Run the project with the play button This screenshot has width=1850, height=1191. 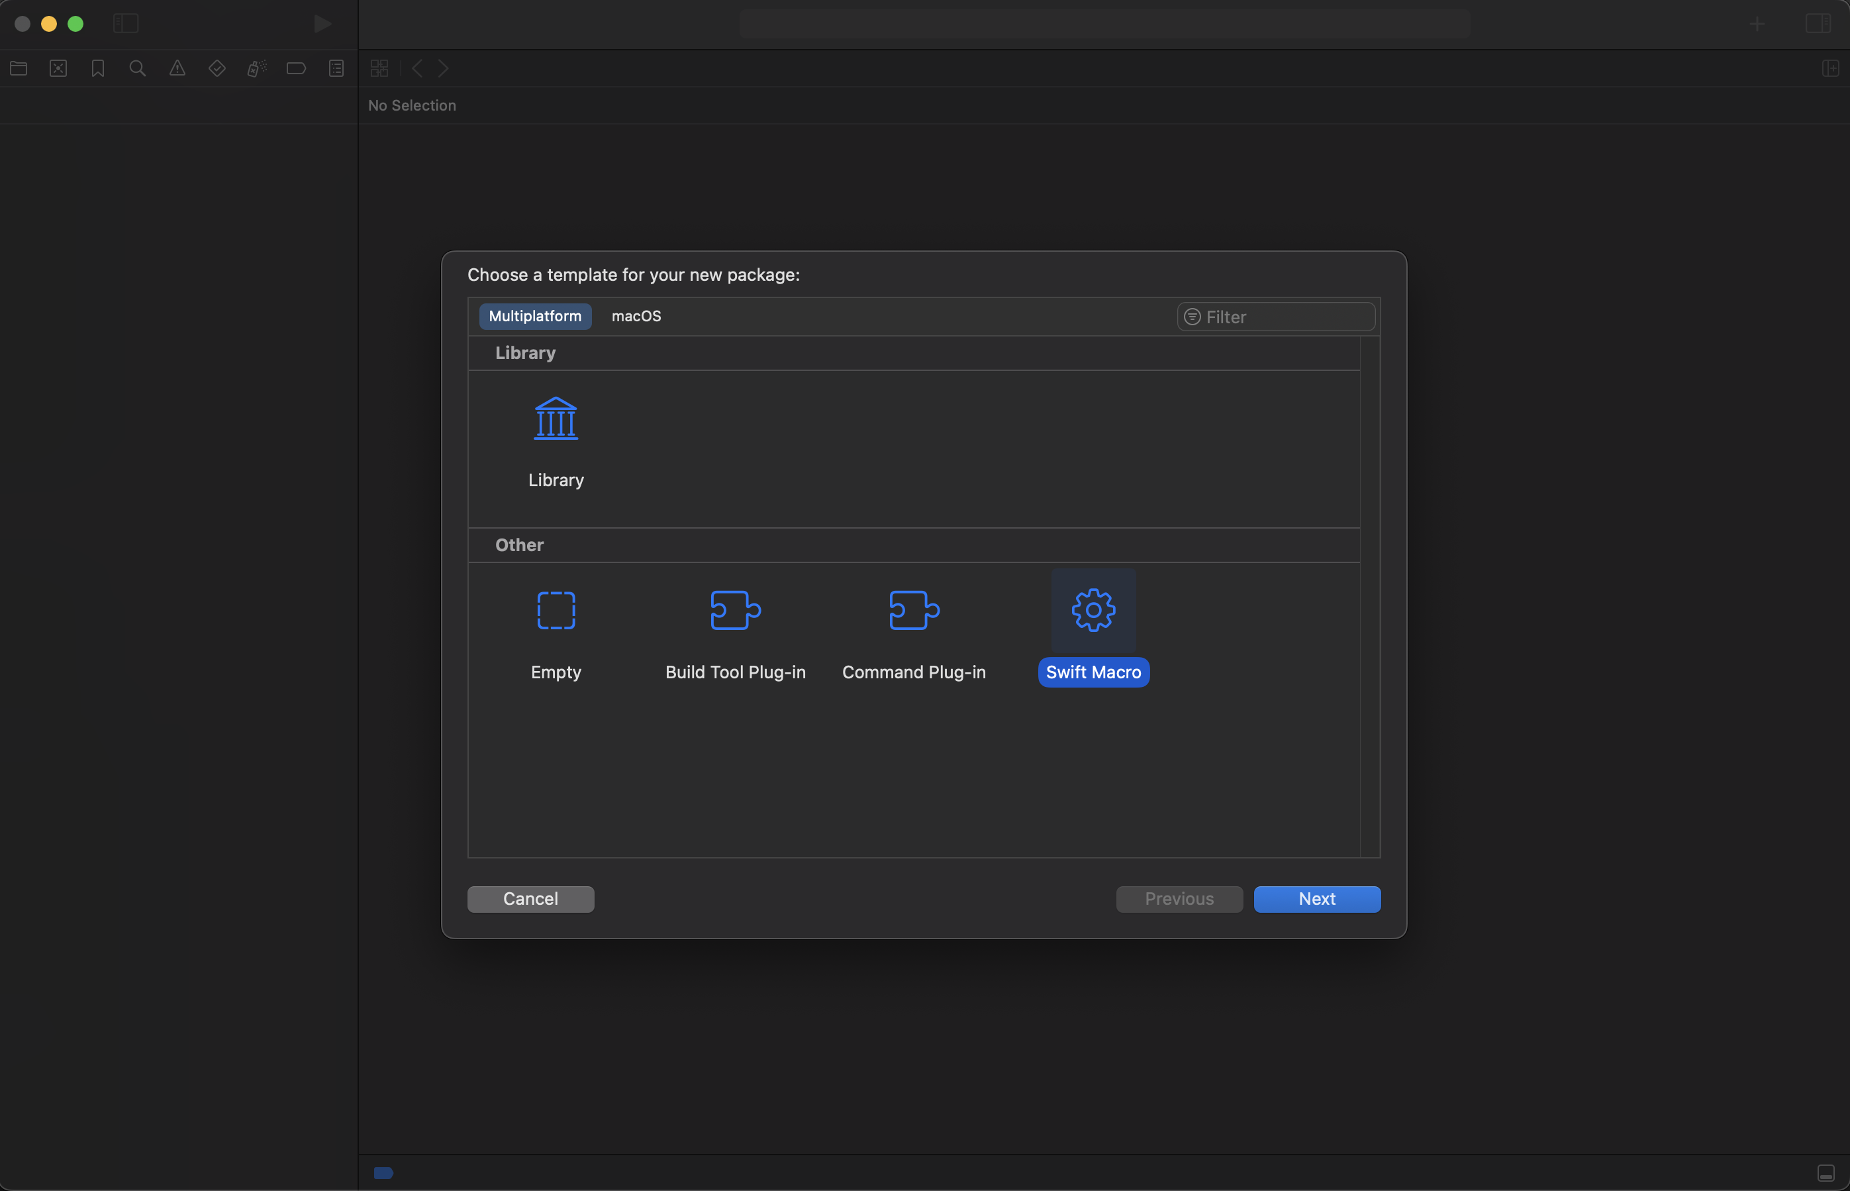tap(322, 24)
